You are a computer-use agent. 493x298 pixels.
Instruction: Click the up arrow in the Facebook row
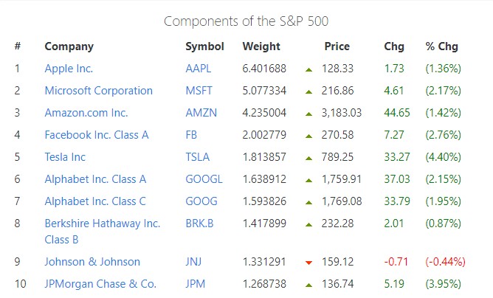click(x=308, y=136)
